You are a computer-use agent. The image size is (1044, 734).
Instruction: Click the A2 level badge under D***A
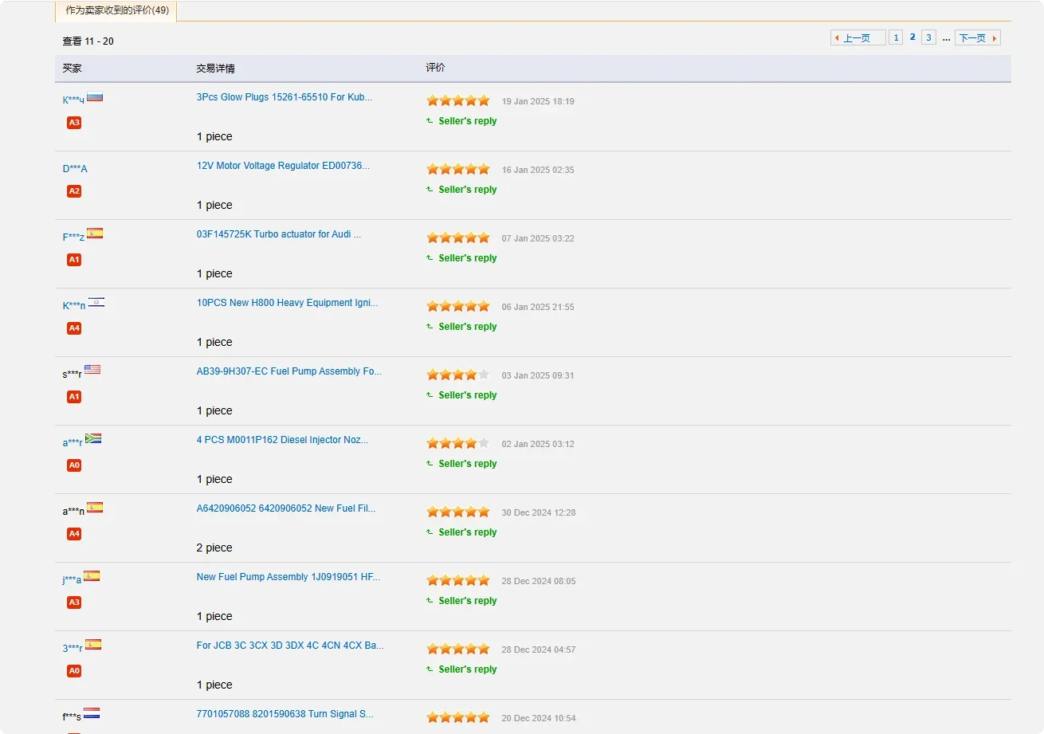(74, 191)
